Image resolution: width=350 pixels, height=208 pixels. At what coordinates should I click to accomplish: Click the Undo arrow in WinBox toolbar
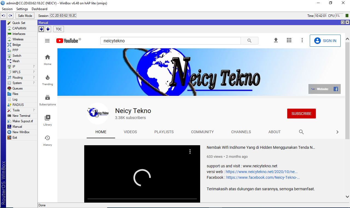tap(3, 16)
